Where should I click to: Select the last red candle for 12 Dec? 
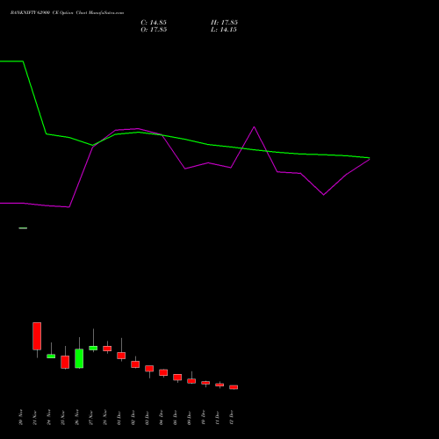click(234, 387)
